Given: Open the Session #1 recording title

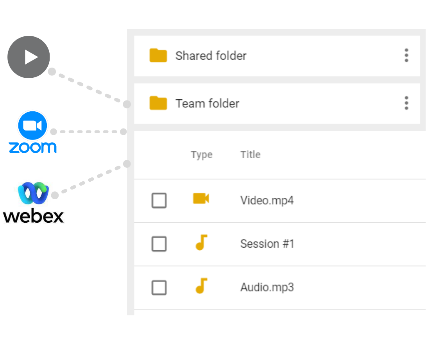Looking at the screenshot, I should tap(267, 244).
